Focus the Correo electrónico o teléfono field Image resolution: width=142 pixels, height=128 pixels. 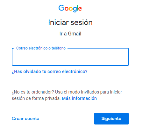pos(70,57)
